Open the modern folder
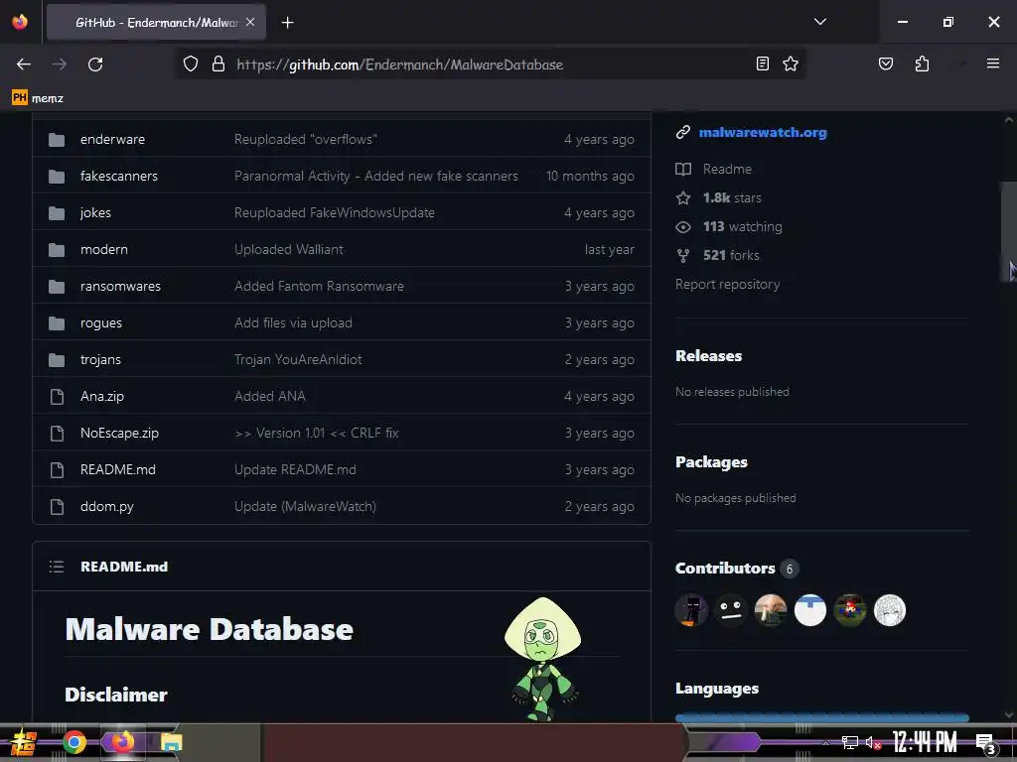The height and width of the screenshot is (762, 1017). [103, 249]
